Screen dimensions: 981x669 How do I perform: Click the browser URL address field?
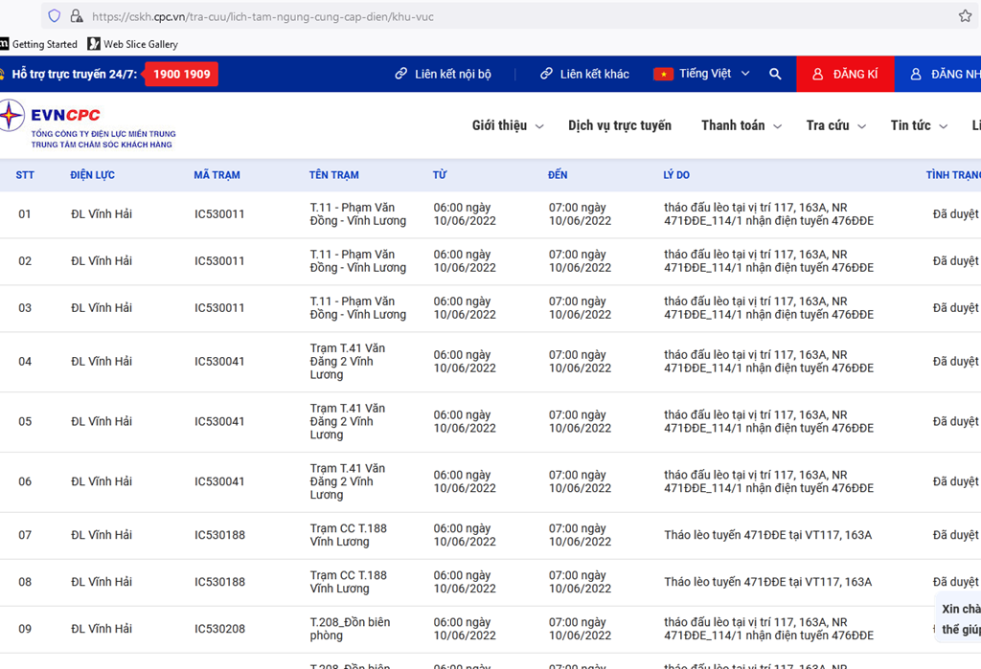pos(479,15)
